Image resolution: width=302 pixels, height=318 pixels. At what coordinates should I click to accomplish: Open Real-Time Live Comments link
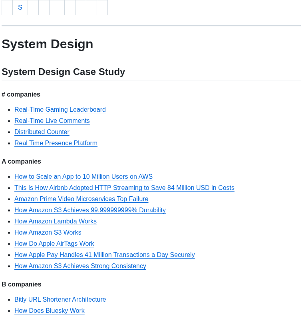tap(52, 120)
